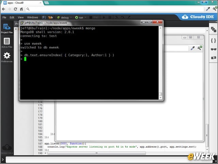Viewport: 218px width, 164px height.
Task: Expand the debug button dropdown arrow
Action: coord(71,17)
